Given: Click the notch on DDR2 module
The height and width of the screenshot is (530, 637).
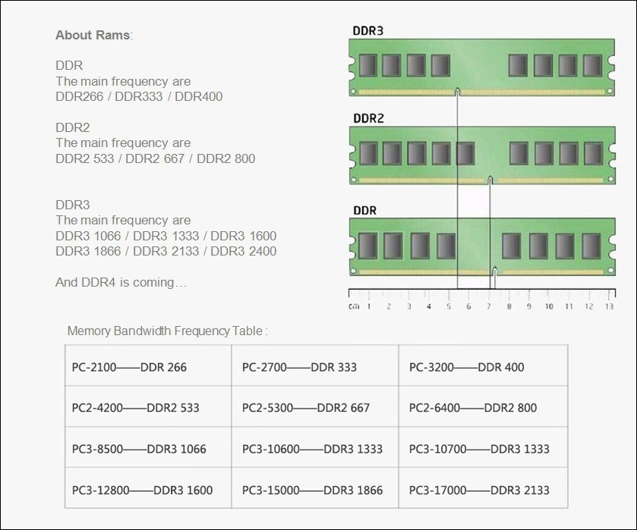Looking at the screenshot, I should click(x=490, y=180).
